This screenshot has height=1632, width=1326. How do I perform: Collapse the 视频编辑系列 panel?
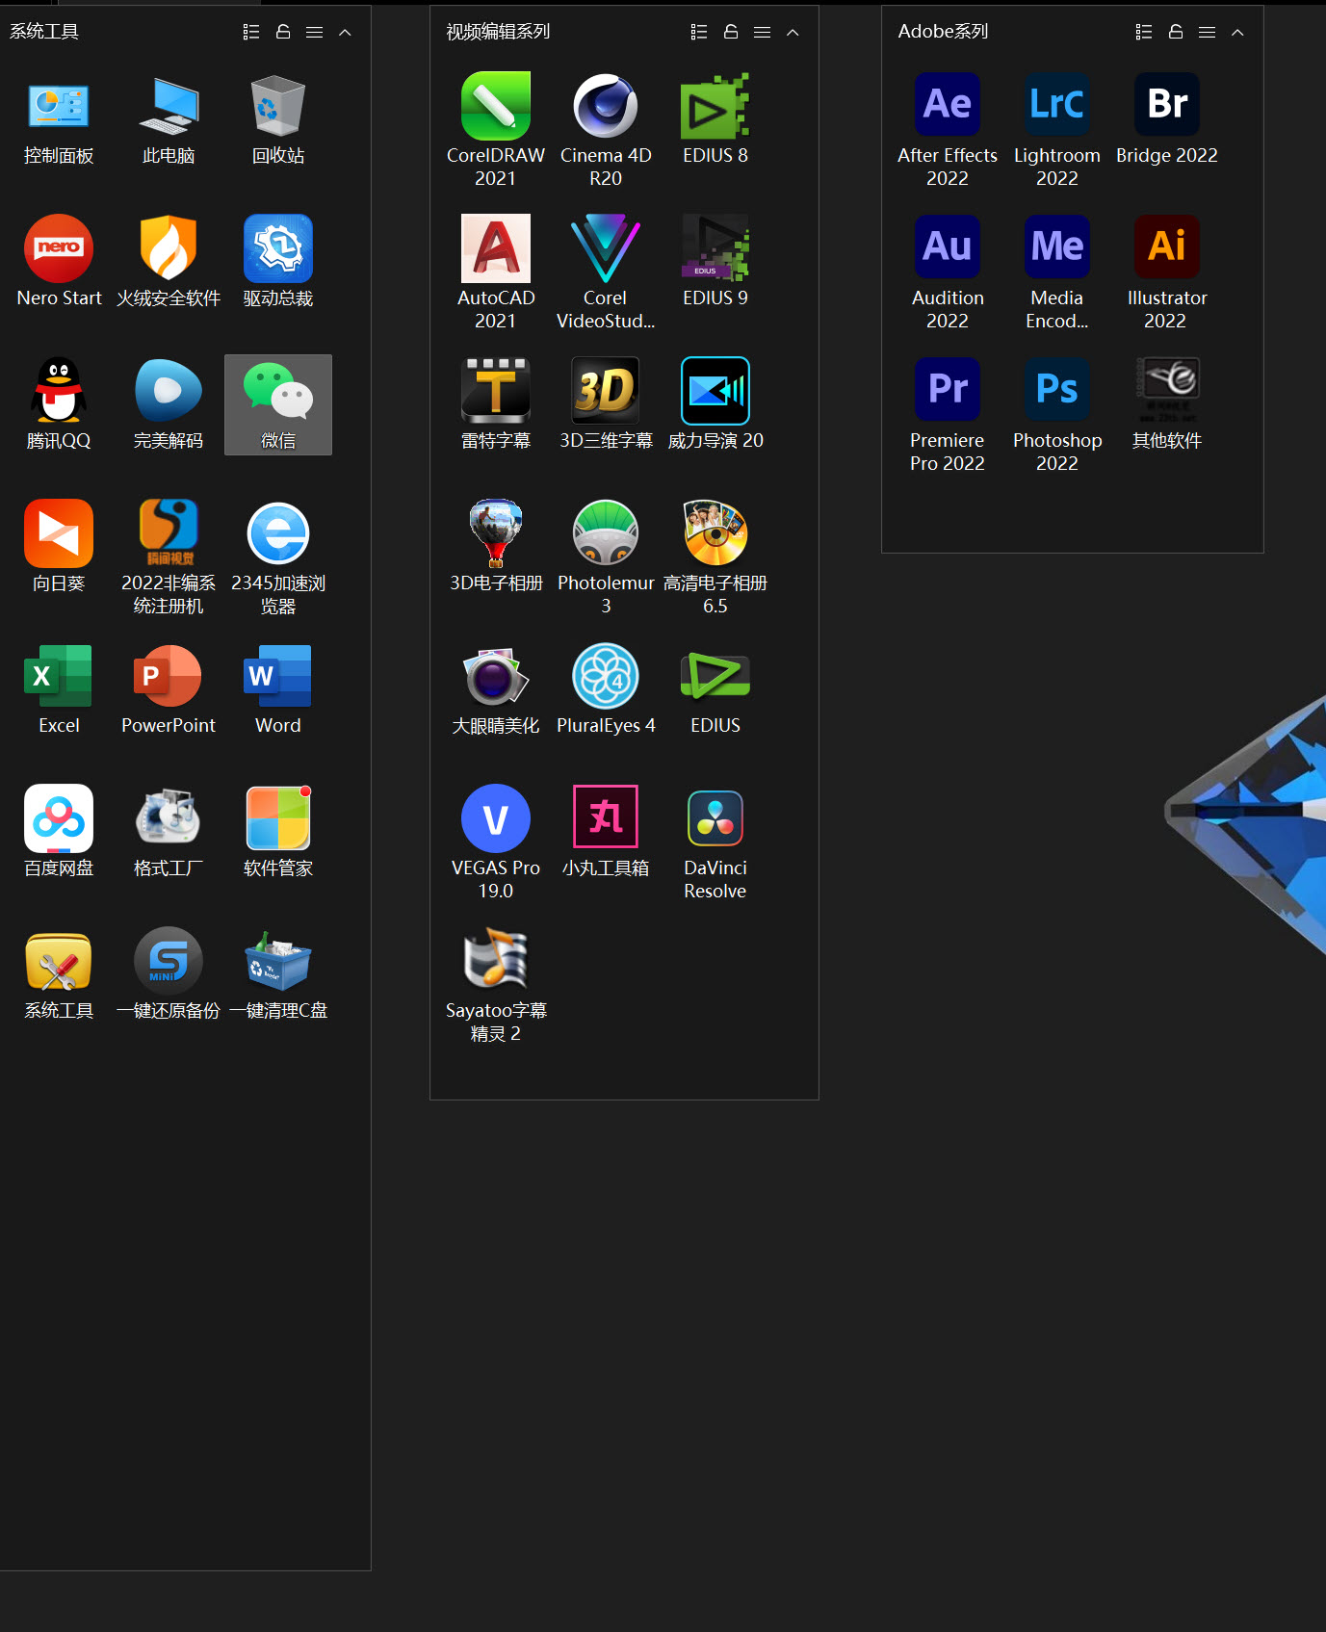(793, 32)
